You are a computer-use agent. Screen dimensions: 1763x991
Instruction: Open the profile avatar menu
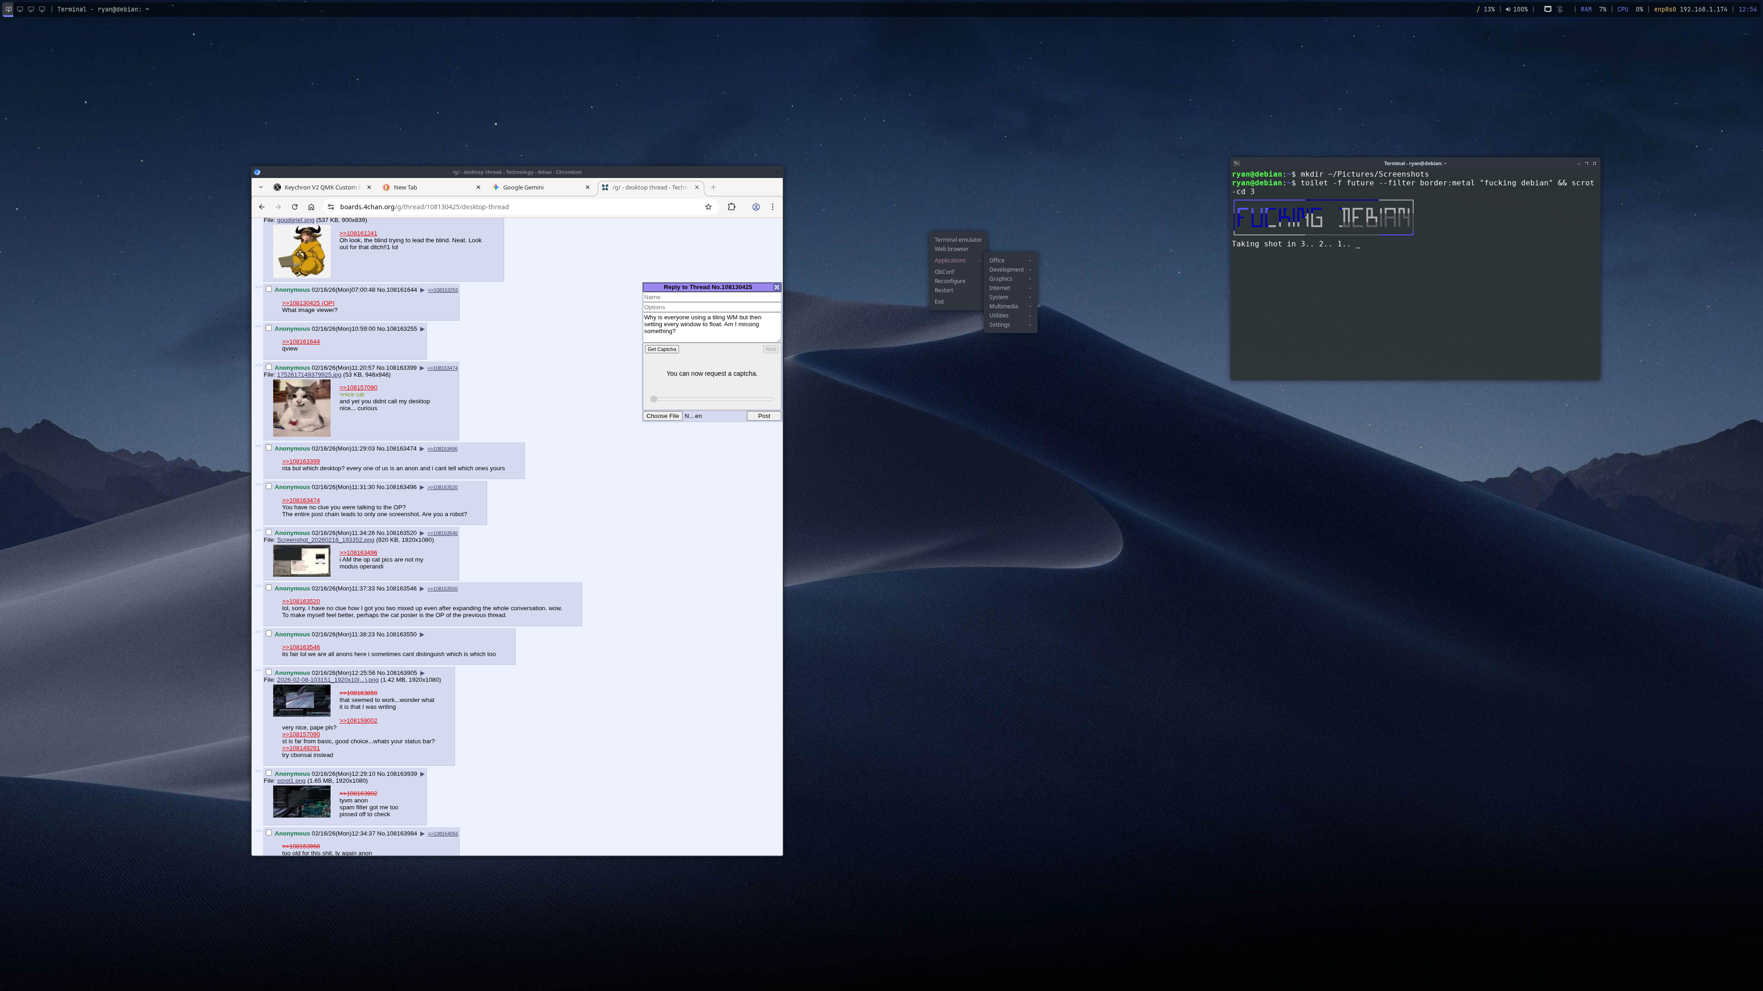[756, 207]
